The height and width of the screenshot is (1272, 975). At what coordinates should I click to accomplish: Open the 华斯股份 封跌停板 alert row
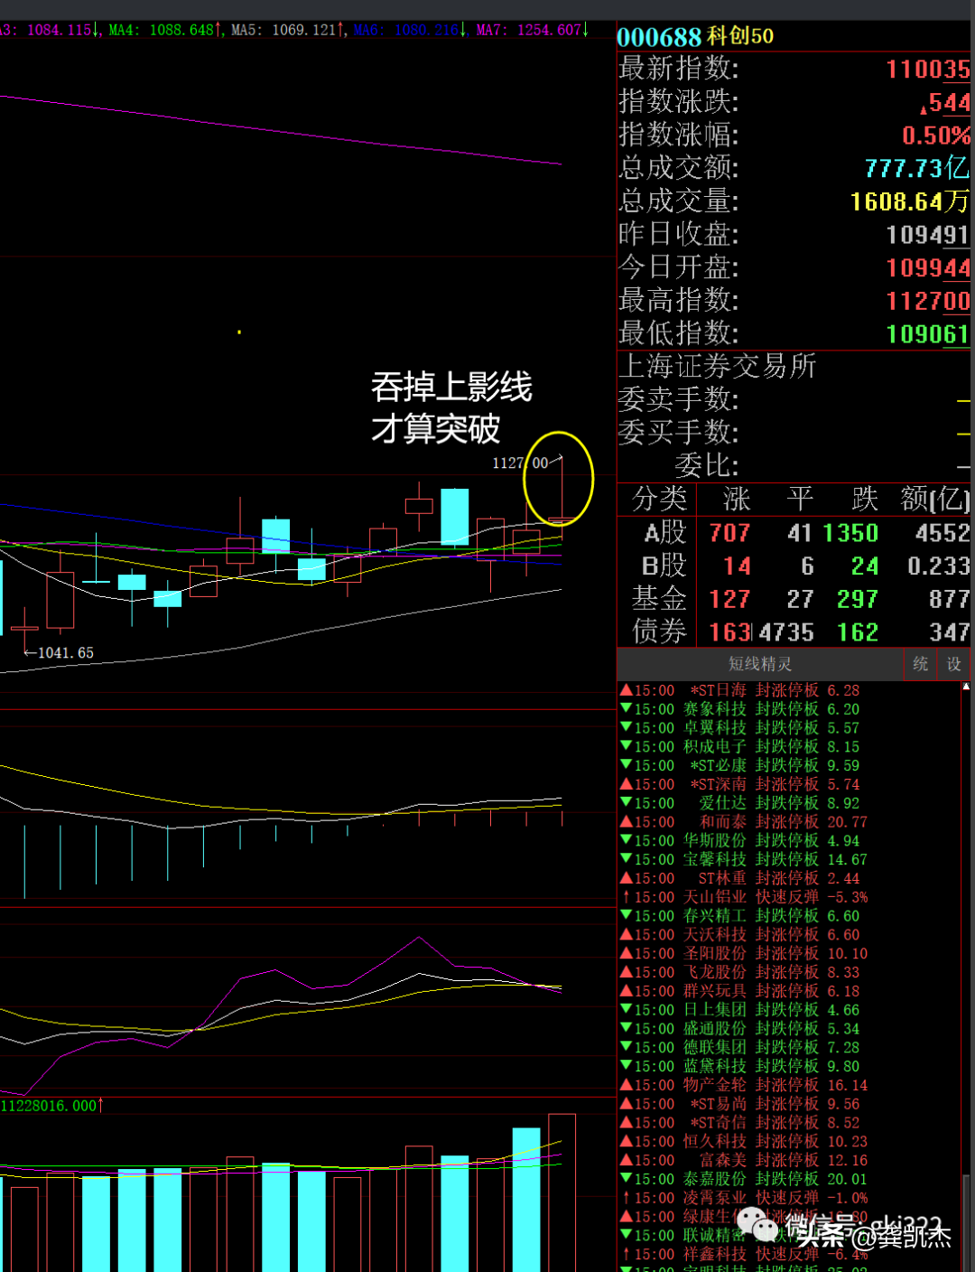point(739,841)
